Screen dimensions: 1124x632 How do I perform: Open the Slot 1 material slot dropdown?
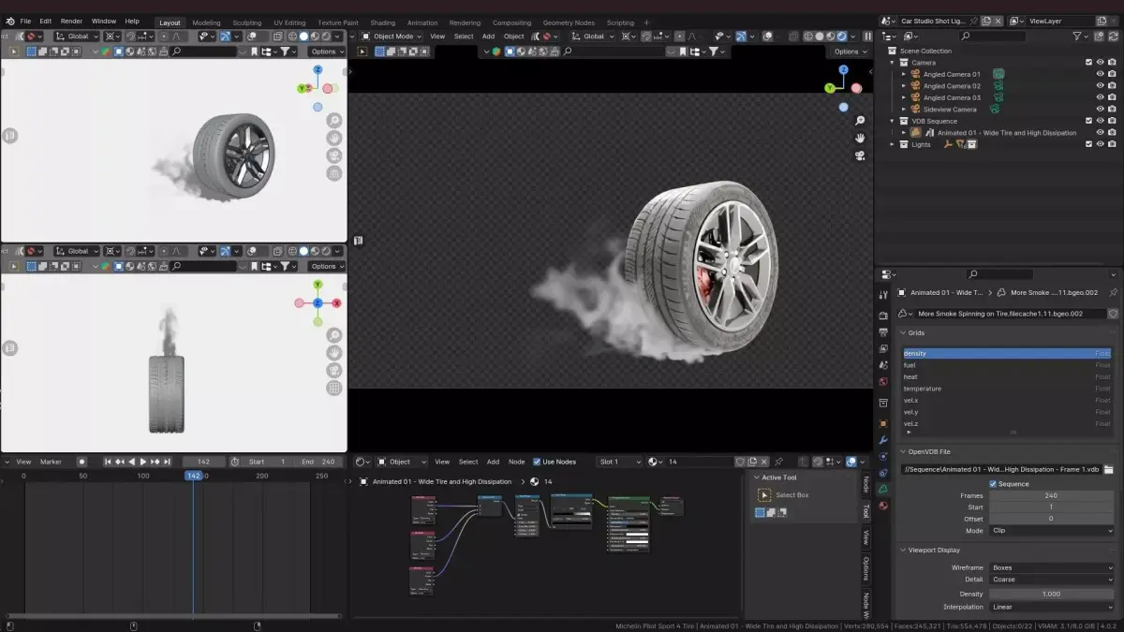coord(620,462)
